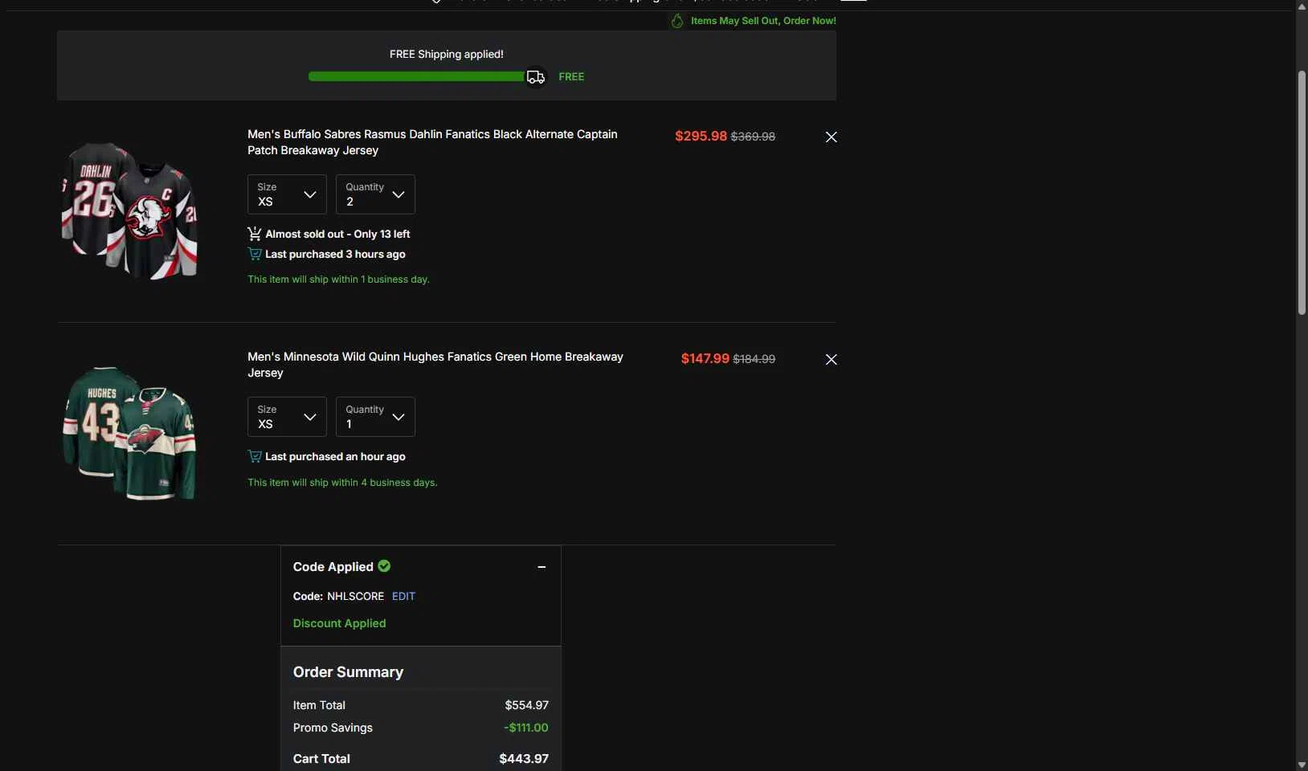Click the $369.98 crossed-out original price

point(753,137)
